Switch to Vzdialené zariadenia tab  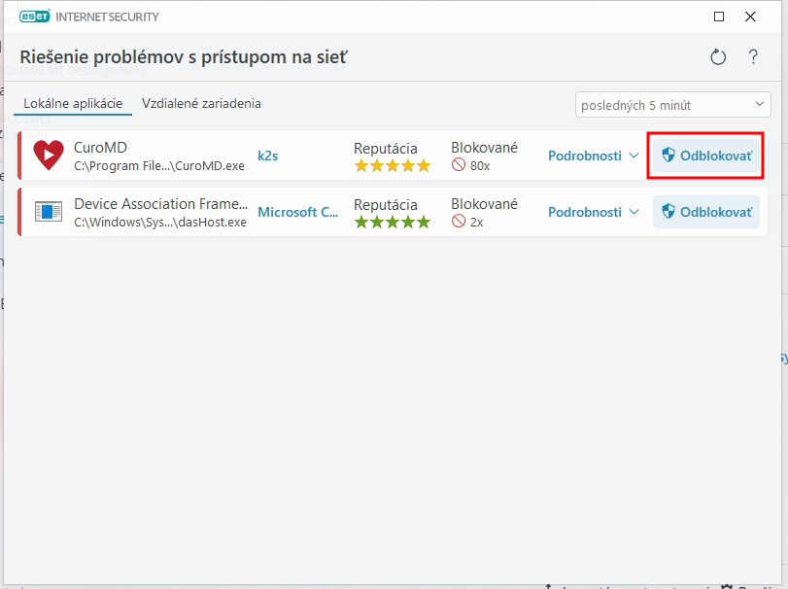201,104
